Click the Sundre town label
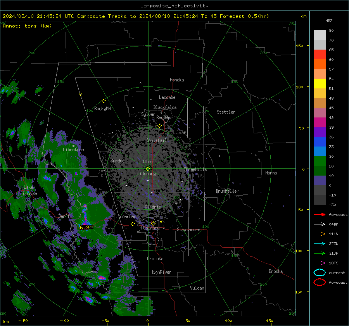Image resolution: width=349 pixels, height=326 pixels. click(x=117, y=160)
